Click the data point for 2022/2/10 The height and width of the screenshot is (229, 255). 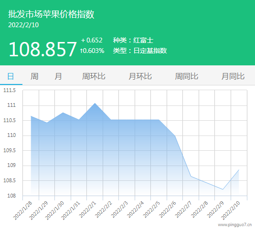coord(239,170)
